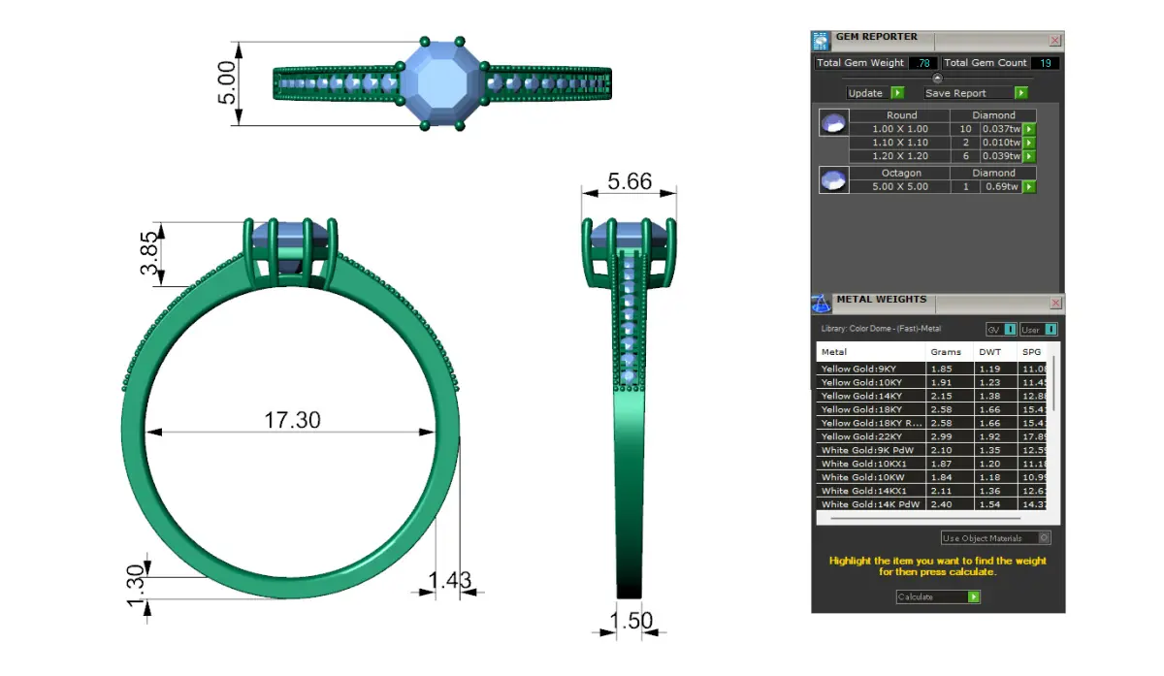Toggle the User library switch
1164x676 pixels.
[x=1038, y=330]
